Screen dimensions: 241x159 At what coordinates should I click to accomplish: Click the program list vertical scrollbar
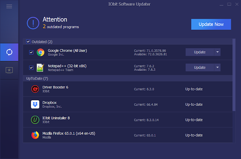click(234, 75)
